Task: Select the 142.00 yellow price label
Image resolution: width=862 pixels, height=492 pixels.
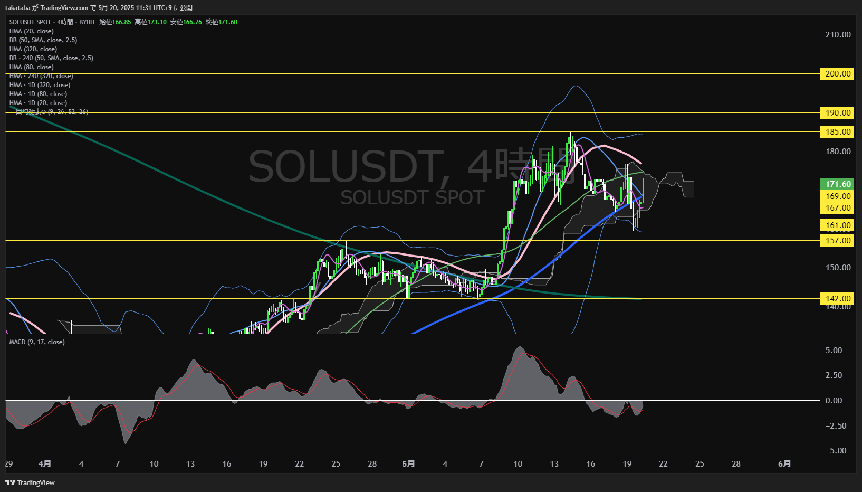Action: [838, 299]
